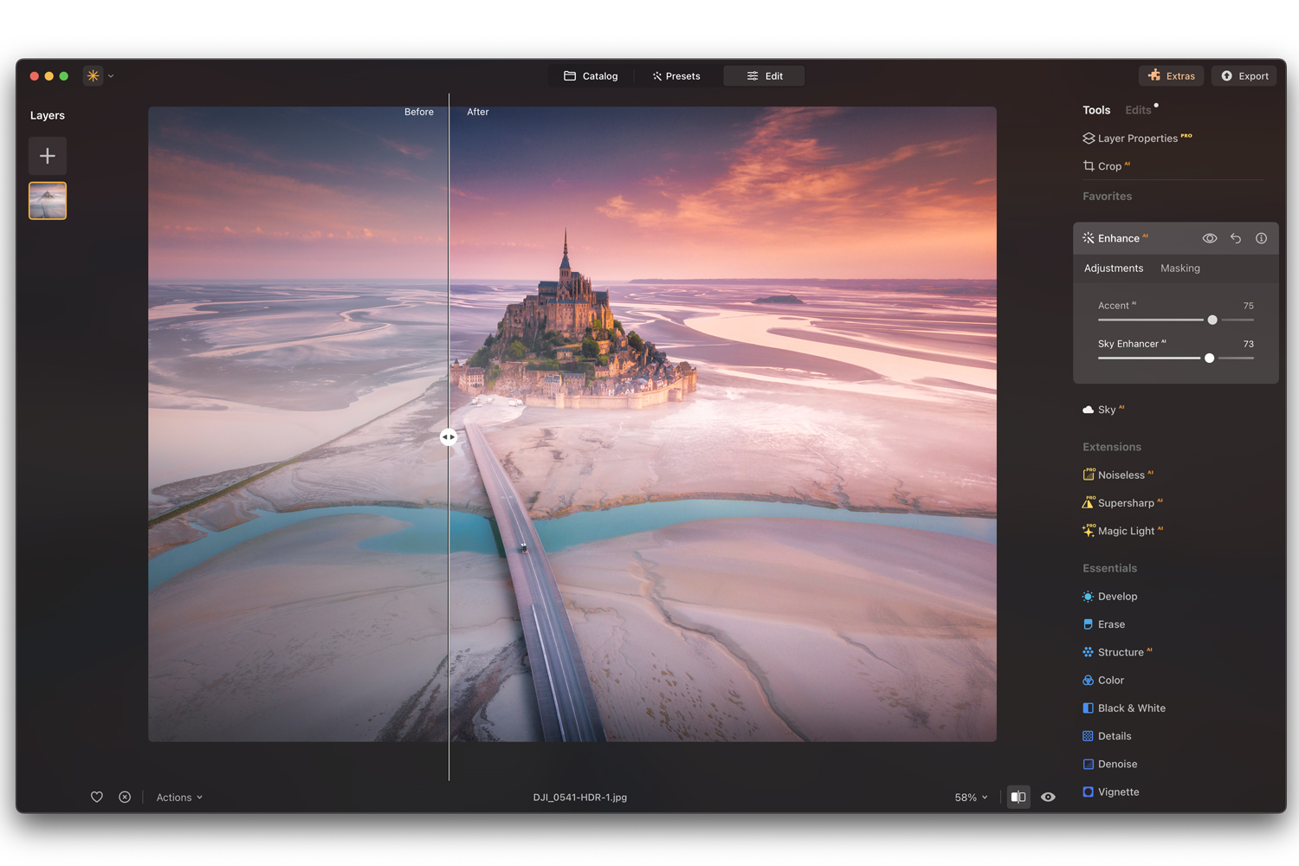Open the Sky tool
This screenshot has height=866, width=1299.
[1103, 410]
